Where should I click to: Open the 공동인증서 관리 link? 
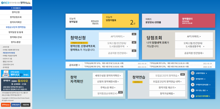click(x=8, y=65)
